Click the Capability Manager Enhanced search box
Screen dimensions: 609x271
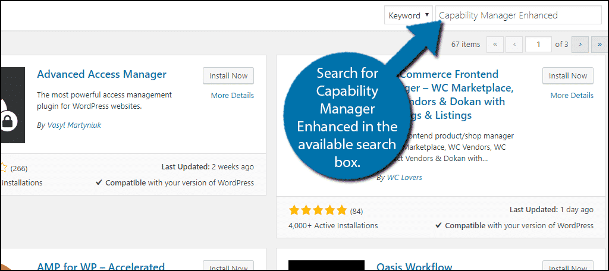point(518,15)
